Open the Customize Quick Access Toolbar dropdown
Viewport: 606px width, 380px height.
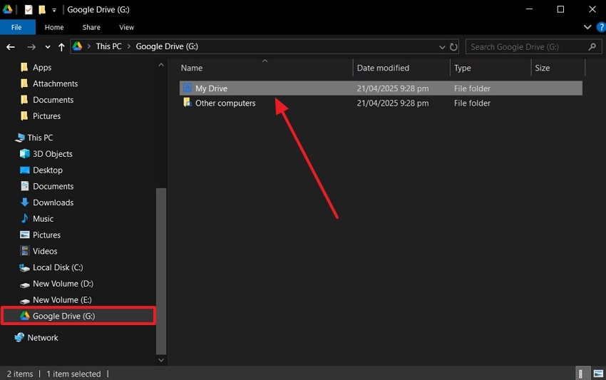(x=54, y=10)
